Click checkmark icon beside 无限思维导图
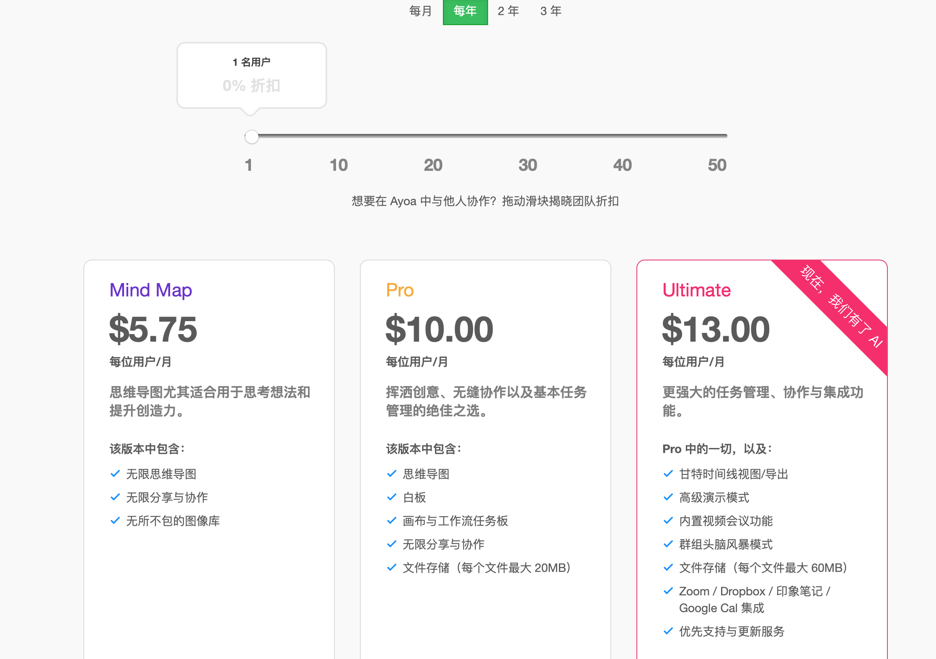Screen dimensions: 936x659 coord(115,474)
